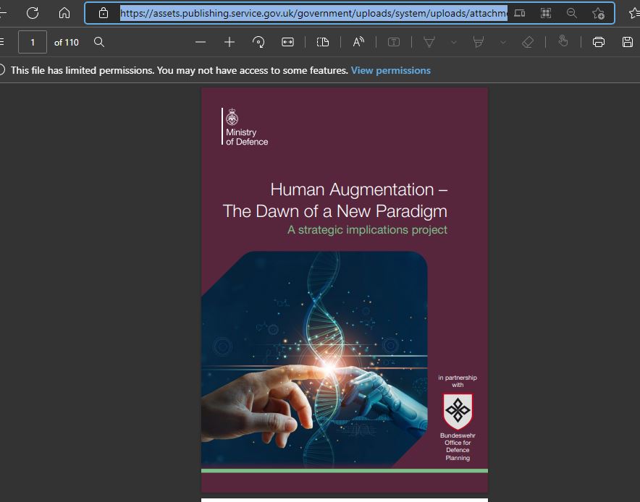640x502 pixels.
Task: Click 'The Dawn of a New Paradigm' text
Action: point(335,211)
